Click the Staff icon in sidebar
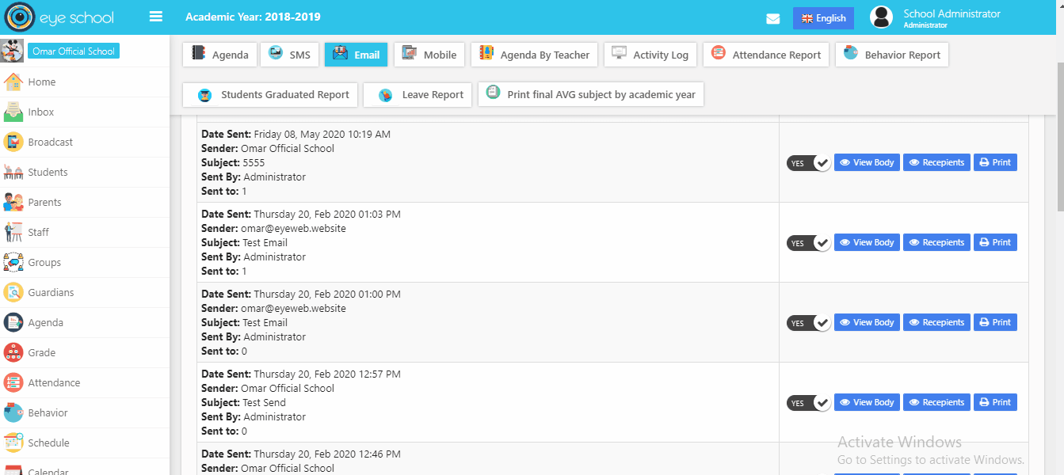Viewport: 1064px width, 475px height. pos(13,232)
